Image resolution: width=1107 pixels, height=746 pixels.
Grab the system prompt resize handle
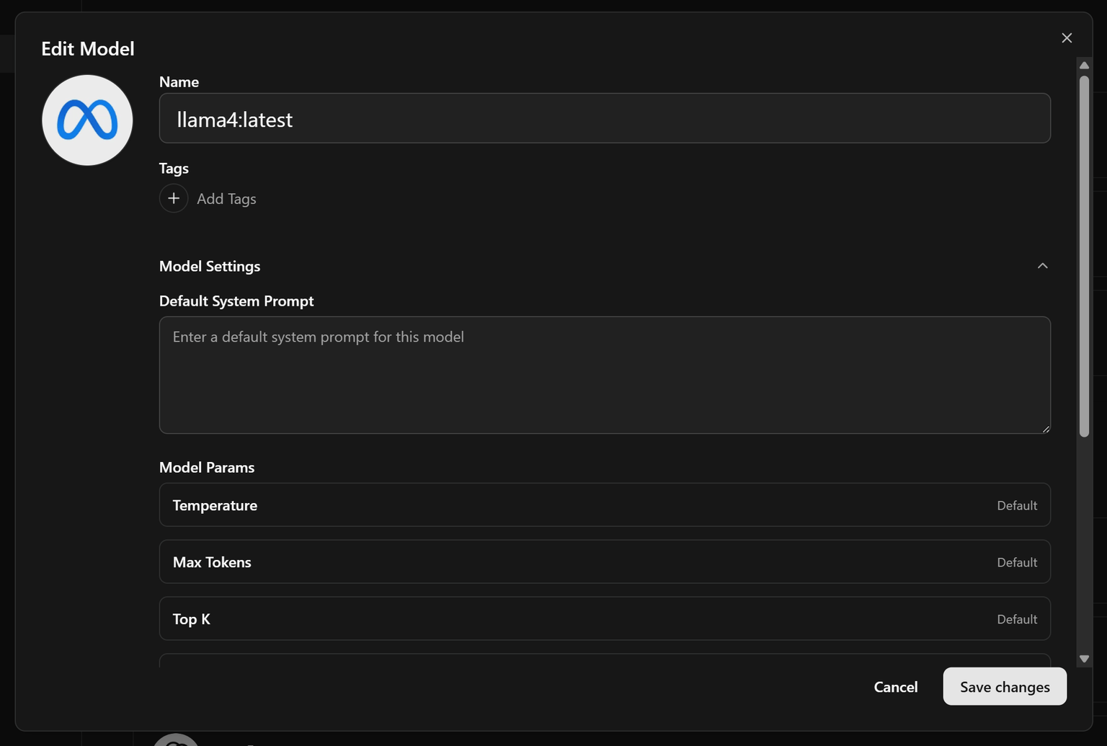(x=1045, y=429)
